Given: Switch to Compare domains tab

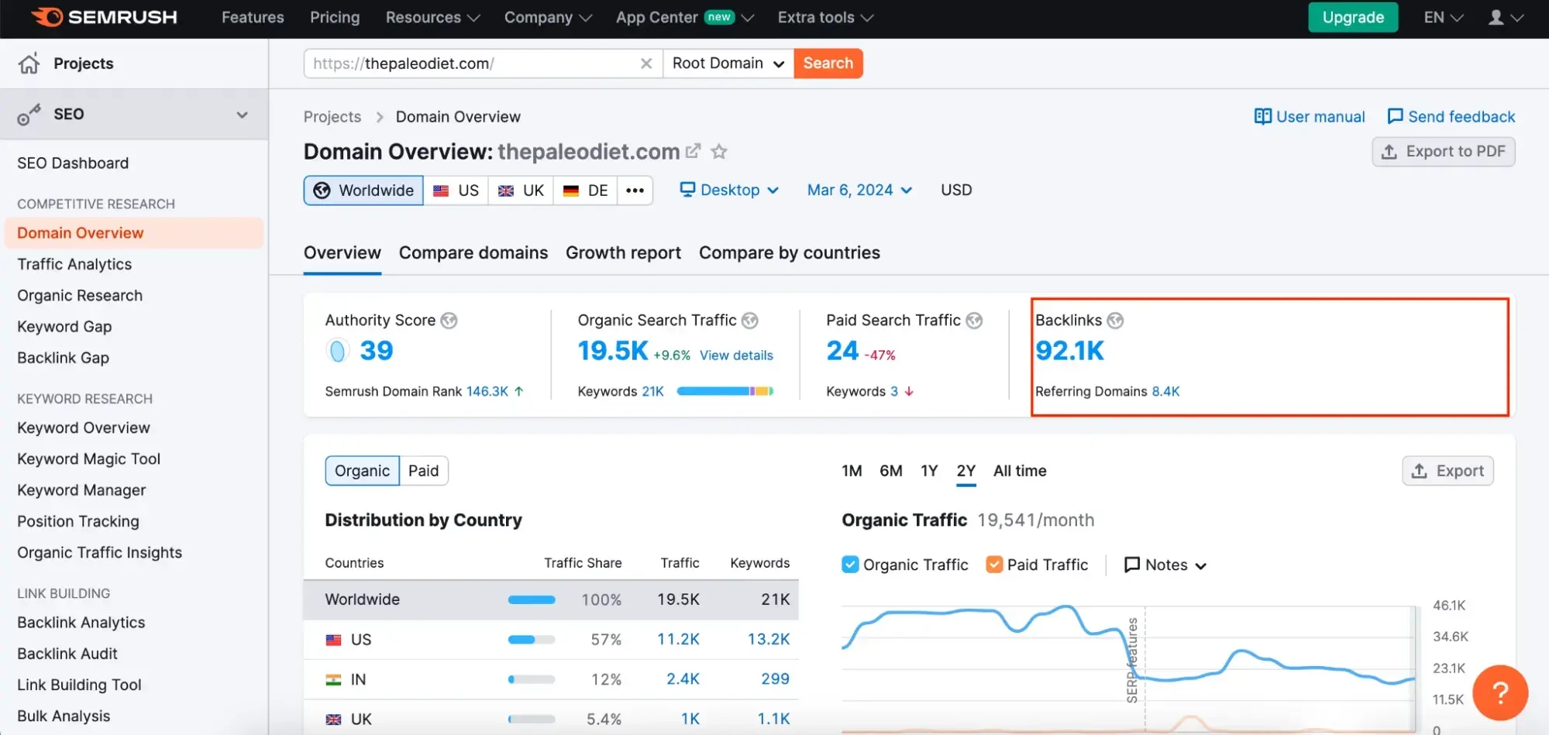Looking at the screenshot, I should [x=473, y=253].
